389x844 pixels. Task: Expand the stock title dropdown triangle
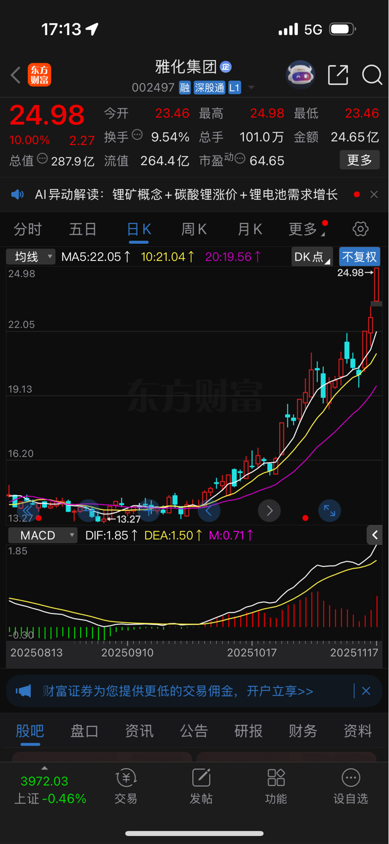[251, 88]
